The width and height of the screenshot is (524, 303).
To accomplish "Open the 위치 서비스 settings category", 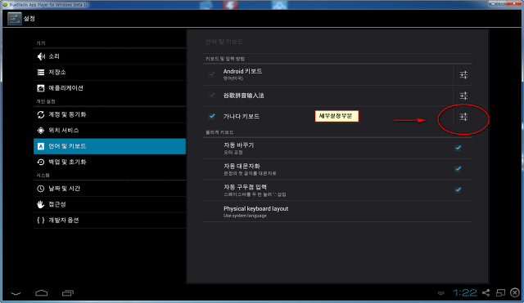I will [110, 131].
